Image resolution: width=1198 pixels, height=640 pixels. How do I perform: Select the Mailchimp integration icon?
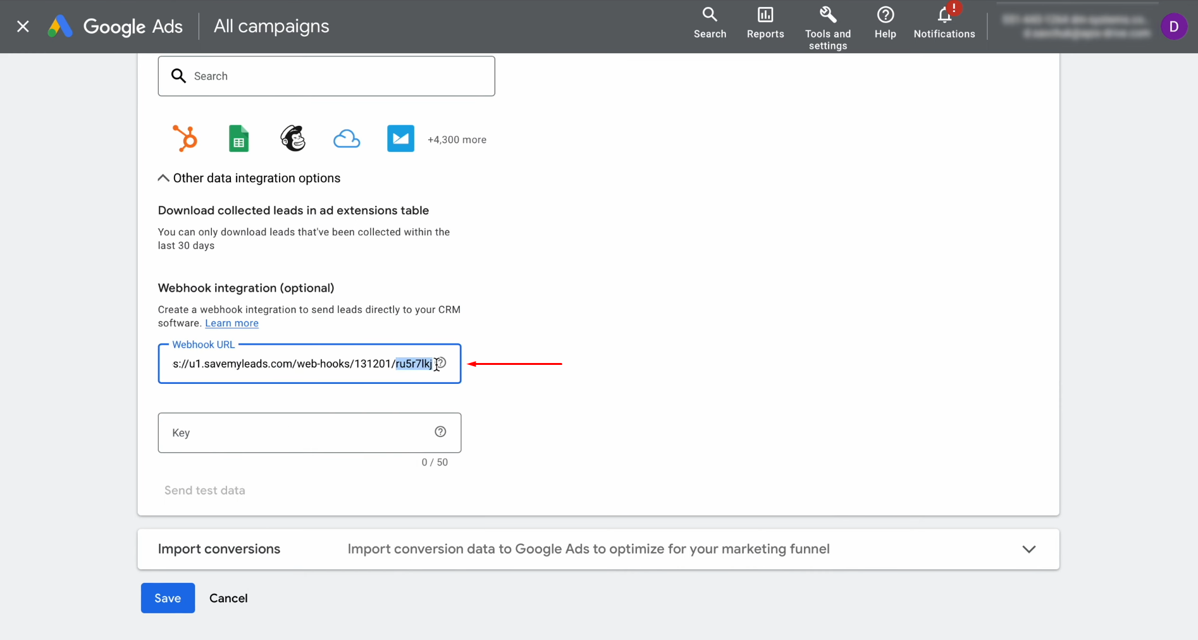click(293, 138)
